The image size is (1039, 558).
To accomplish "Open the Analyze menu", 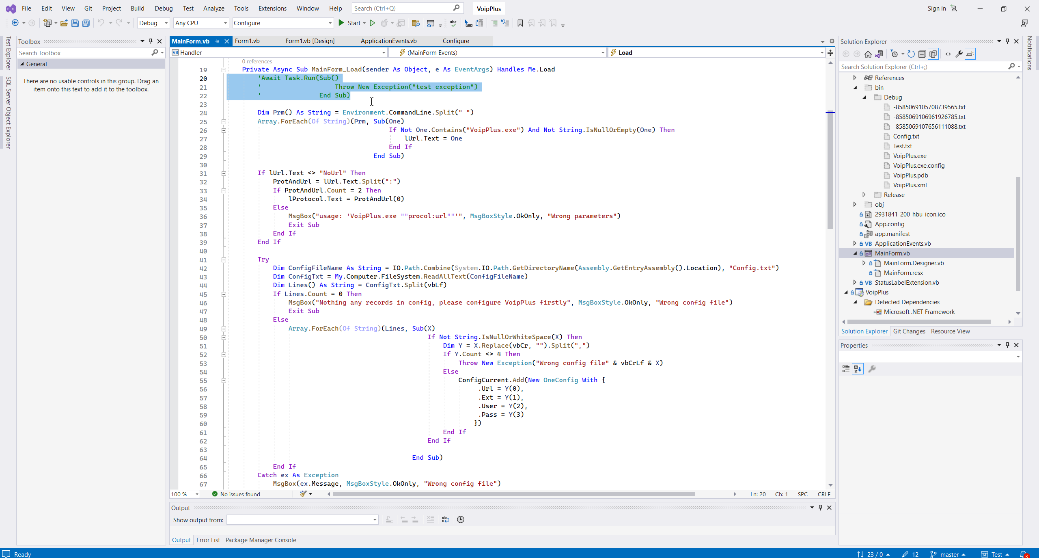I will point(213,8).
